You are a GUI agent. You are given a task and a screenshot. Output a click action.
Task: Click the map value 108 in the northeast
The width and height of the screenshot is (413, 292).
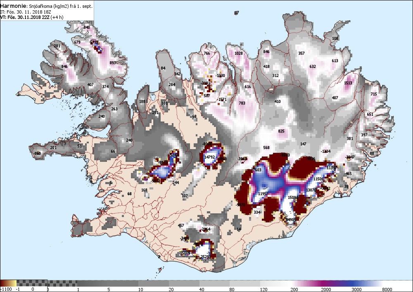[335, 39]
